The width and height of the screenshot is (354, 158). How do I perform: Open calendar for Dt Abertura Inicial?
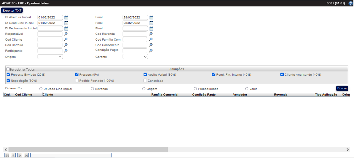click(66, 17)
